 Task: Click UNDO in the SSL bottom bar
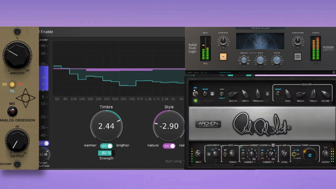click(190, 72)
